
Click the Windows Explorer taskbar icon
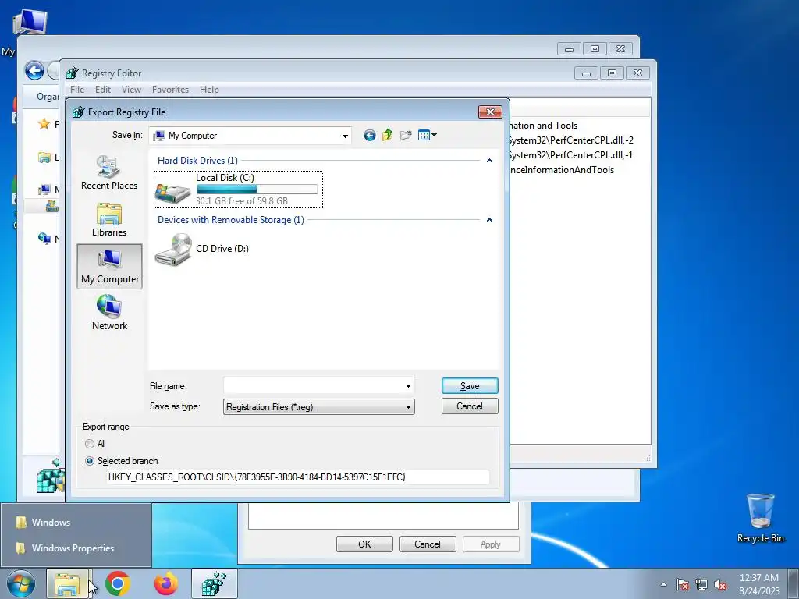pyautogui.click(x=67, y=583)
